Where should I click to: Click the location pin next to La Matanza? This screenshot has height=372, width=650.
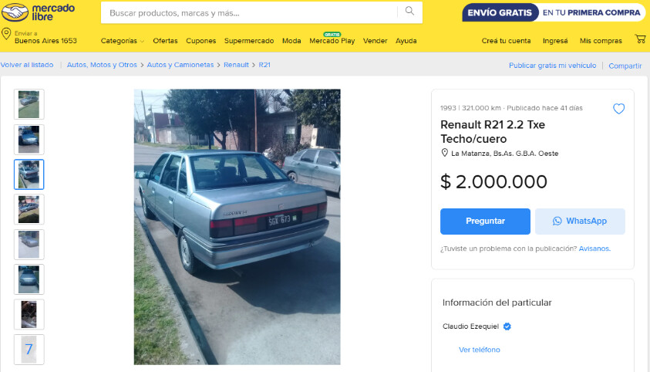pos(444,153)
